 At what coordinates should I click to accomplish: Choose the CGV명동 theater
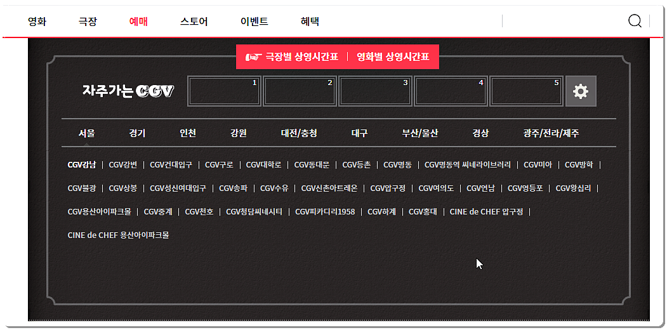(x=398, y=164)
